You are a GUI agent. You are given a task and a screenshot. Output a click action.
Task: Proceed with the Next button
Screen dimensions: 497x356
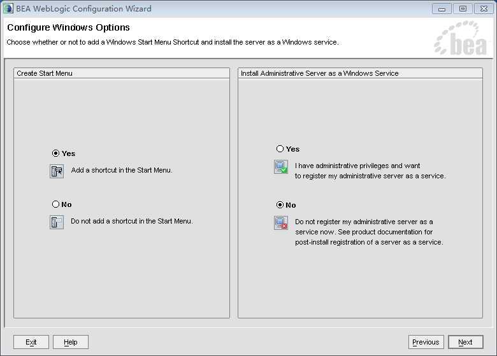point(466,342)
